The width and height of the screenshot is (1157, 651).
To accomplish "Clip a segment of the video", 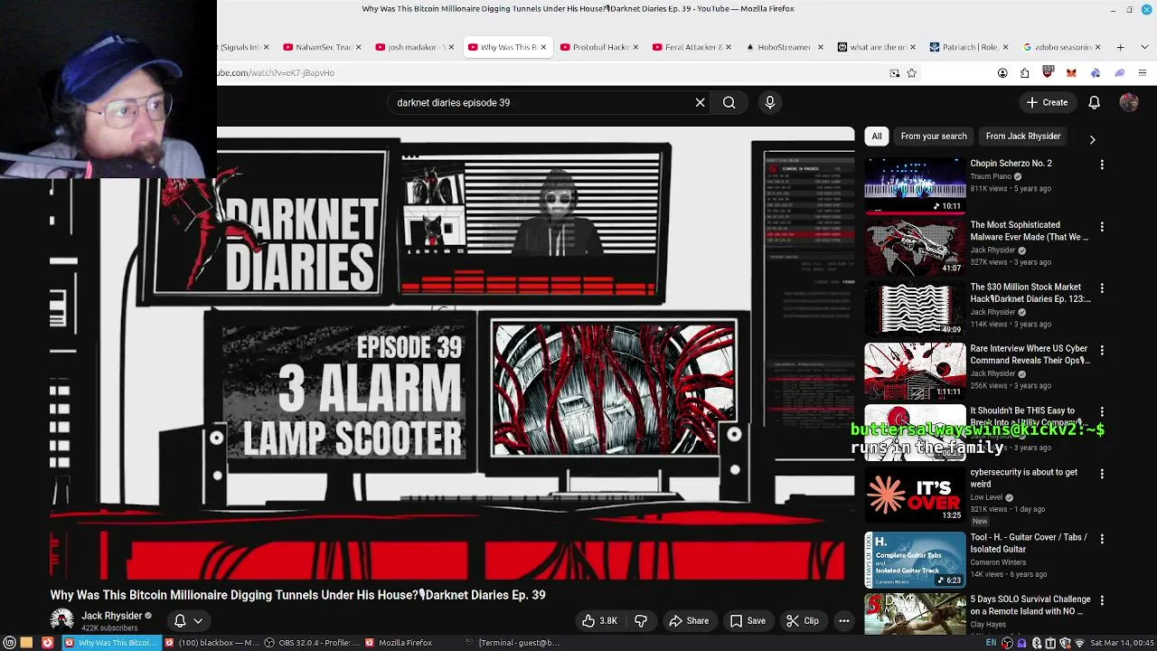I will (x=802, y=621).
